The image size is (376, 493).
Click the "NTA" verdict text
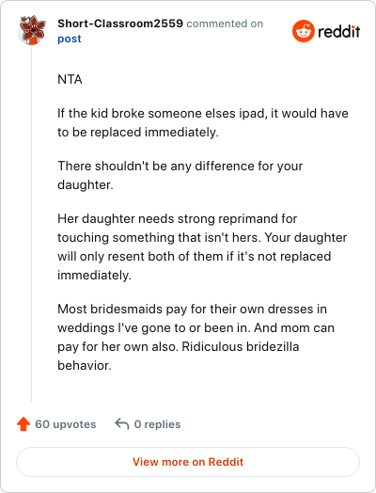[70, 80]
